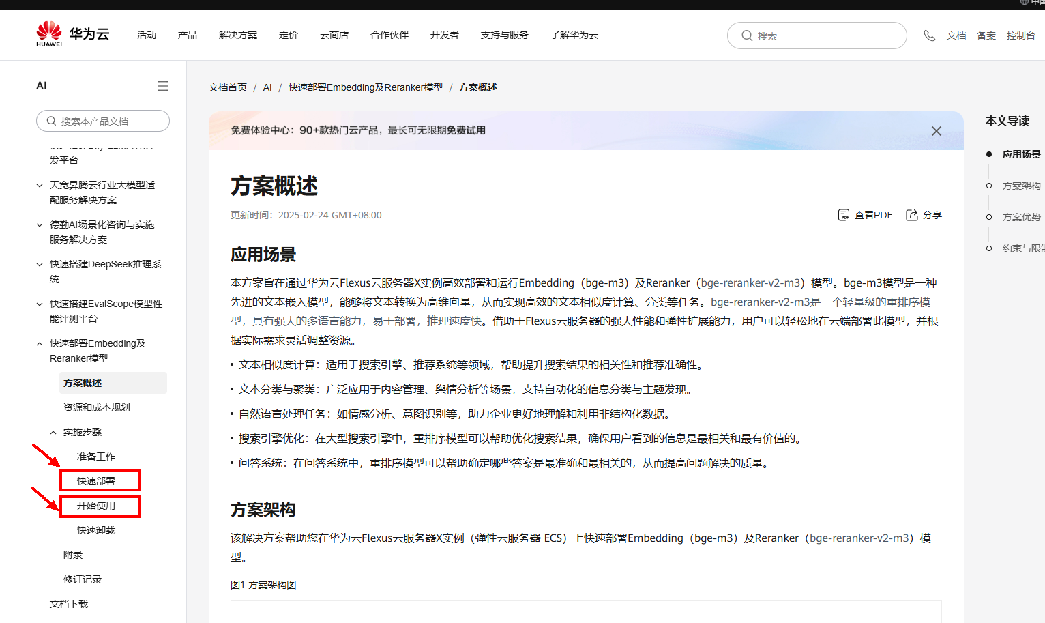The width and height of the screenshot is (1045, 623).
Task: Open 附录 in sidebar
Action: 73,555
